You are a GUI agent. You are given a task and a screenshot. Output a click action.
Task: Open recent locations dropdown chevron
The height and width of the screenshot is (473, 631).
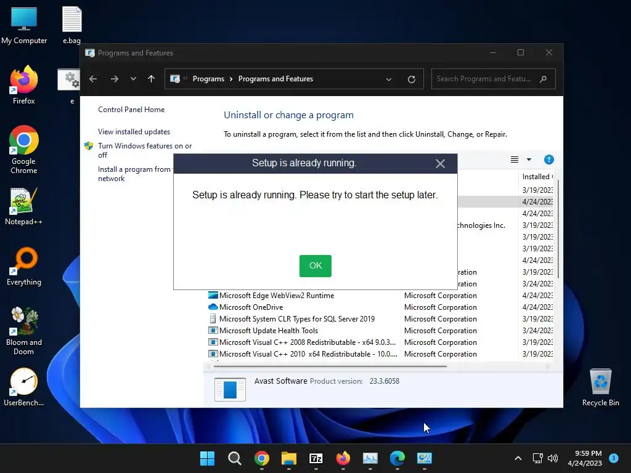tap(133, 79)
